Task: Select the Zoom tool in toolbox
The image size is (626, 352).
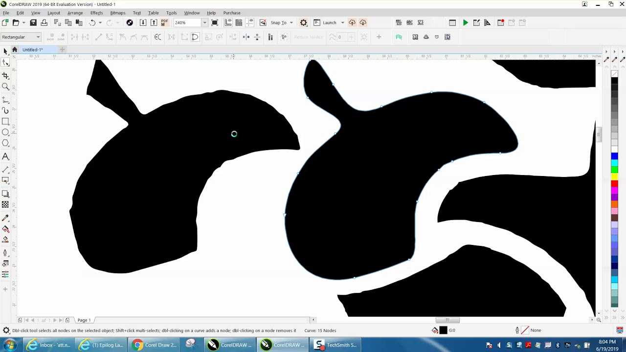Action: [x=5, y=87]
